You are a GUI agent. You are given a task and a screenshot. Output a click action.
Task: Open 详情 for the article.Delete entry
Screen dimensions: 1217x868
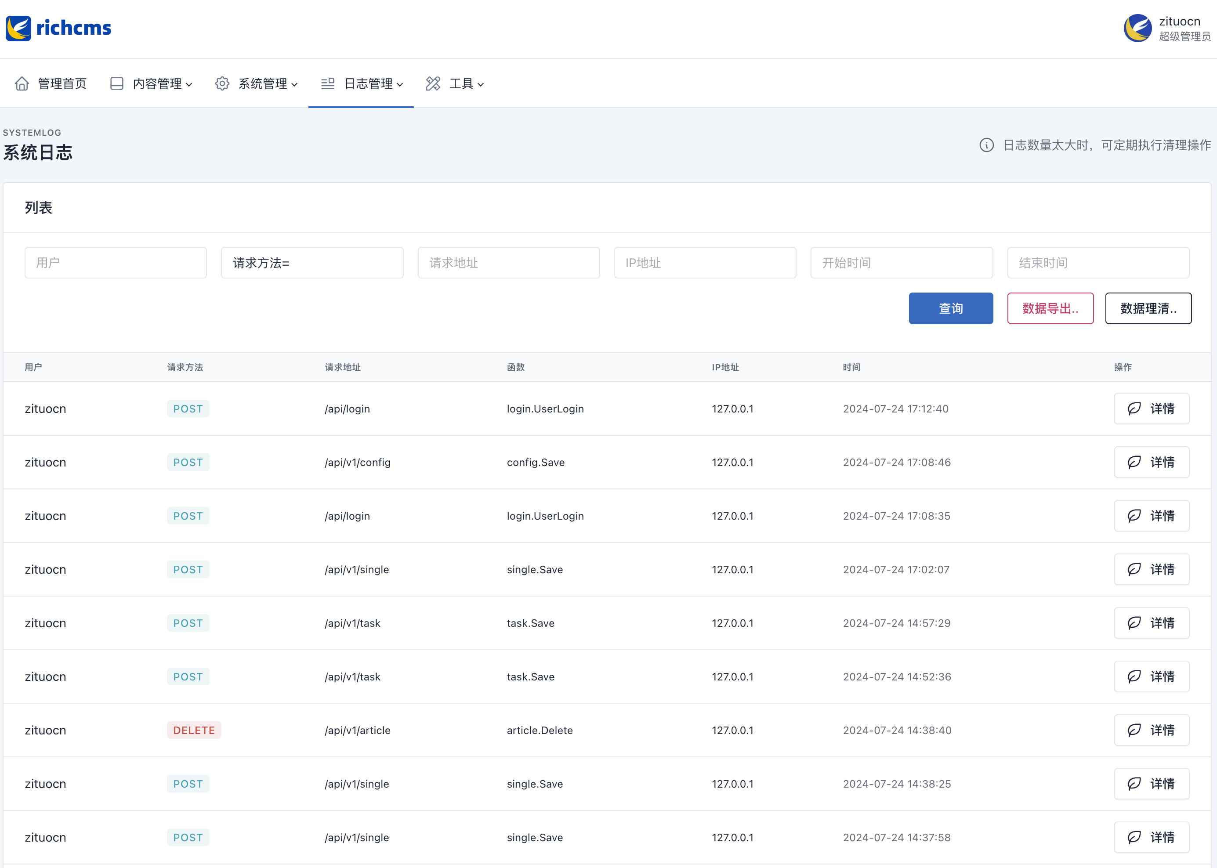point(1151,730)
